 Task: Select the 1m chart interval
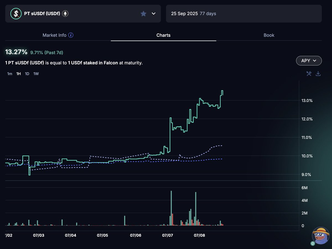tap(10, 74)
